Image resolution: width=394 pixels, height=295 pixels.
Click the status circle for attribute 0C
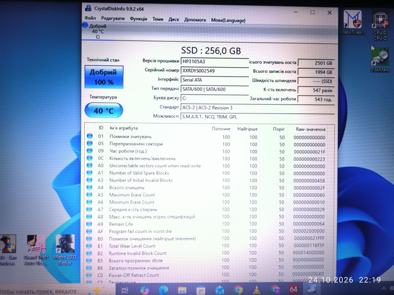(90, 158)
